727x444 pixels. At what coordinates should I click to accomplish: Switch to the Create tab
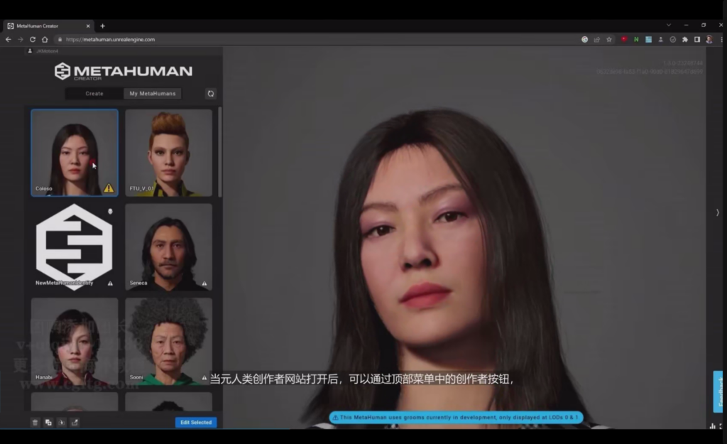(x=94, y=94)
